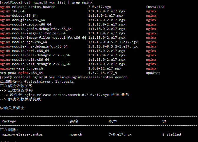Click the 'yum remove nginx-release-centos.noarch' command
The height and width of the screenshot is (142, 198).
click(x=88, y=77)
